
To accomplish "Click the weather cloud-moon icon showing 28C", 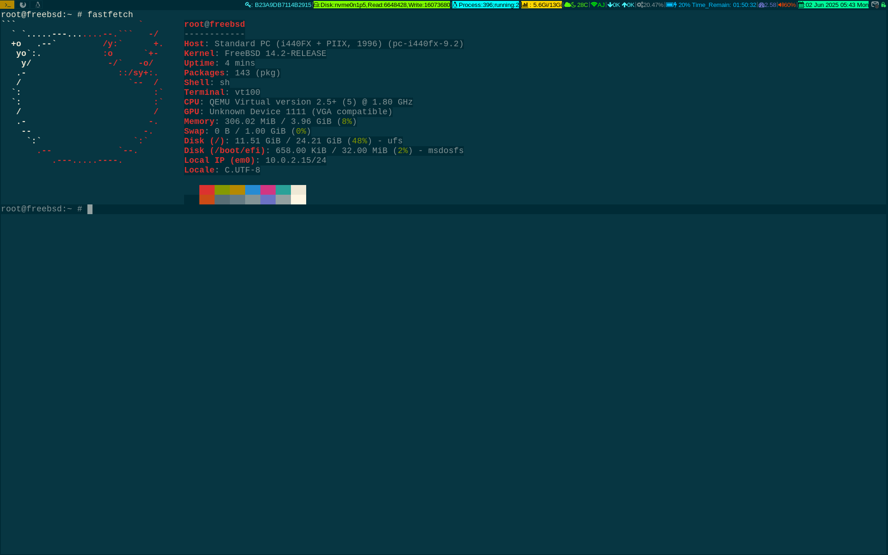I will (570, 5).
